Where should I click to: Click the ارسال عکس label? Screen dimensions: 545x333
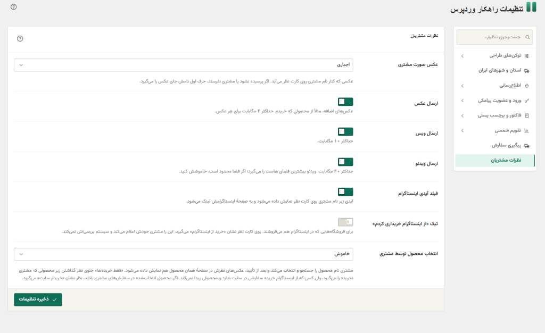click(x=426, y=104)
